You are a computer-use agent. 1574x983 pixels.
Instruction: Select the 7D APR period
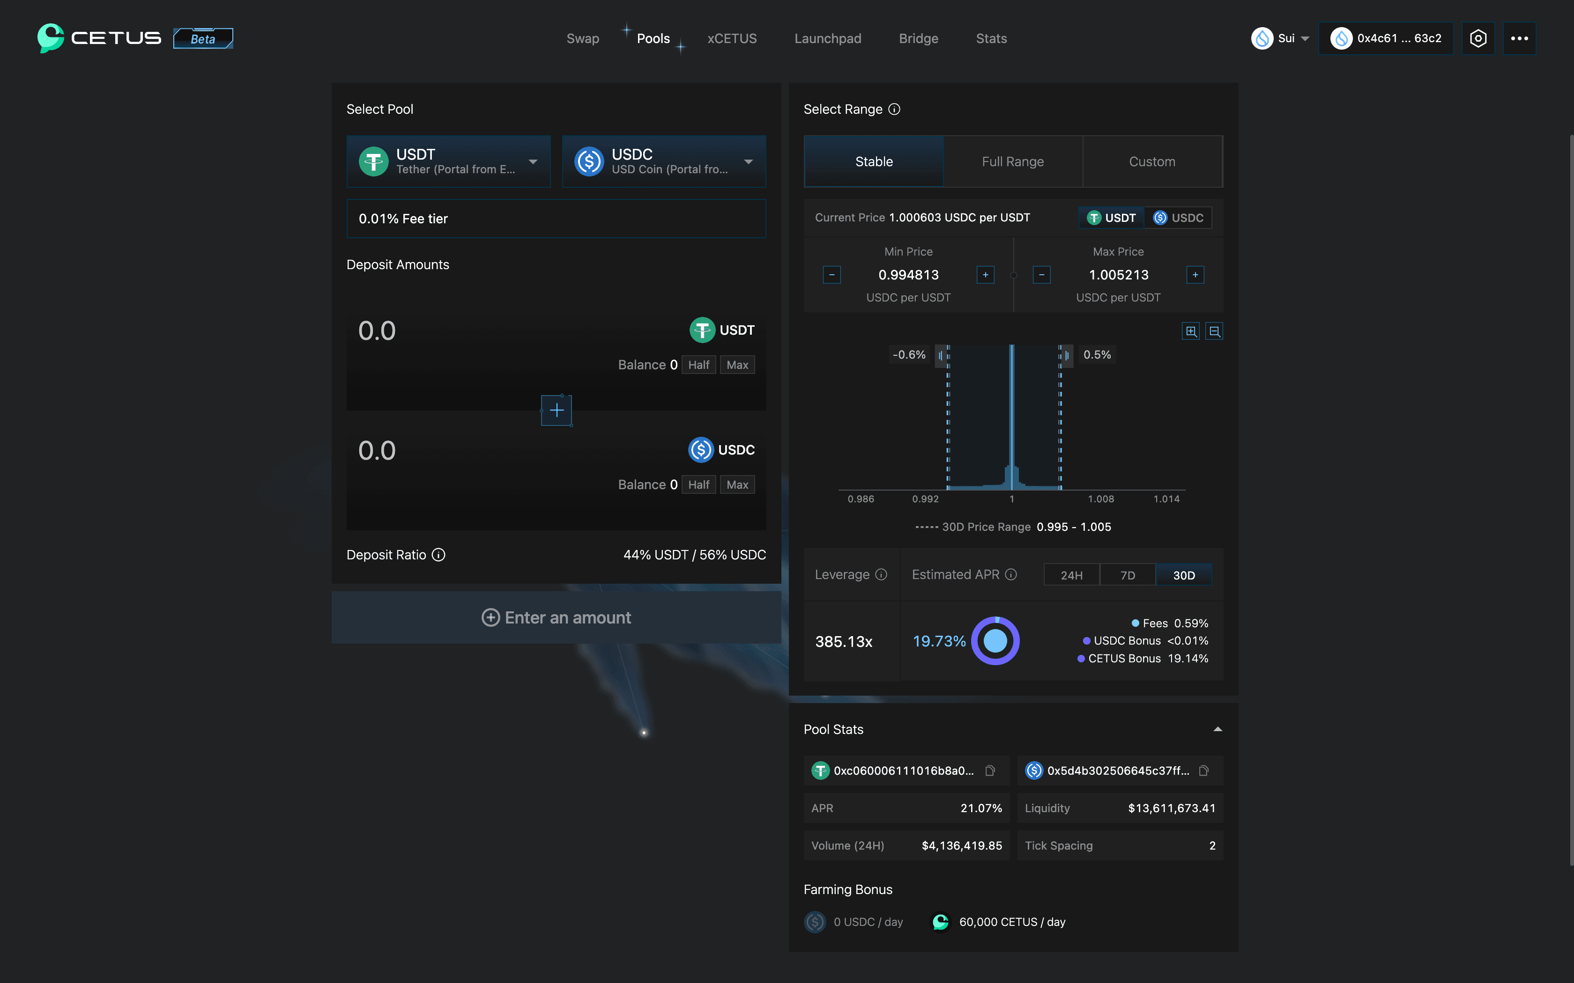coord(1127,575)
